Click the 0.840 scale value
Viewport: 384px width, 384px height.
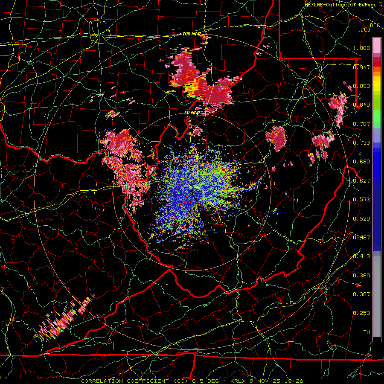[361, 105]
